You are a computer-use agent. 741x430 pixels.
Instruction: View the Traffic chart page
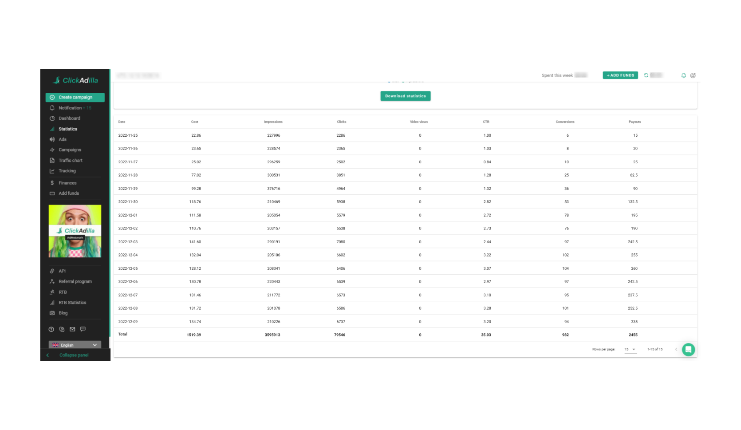[x=71, y=160]
